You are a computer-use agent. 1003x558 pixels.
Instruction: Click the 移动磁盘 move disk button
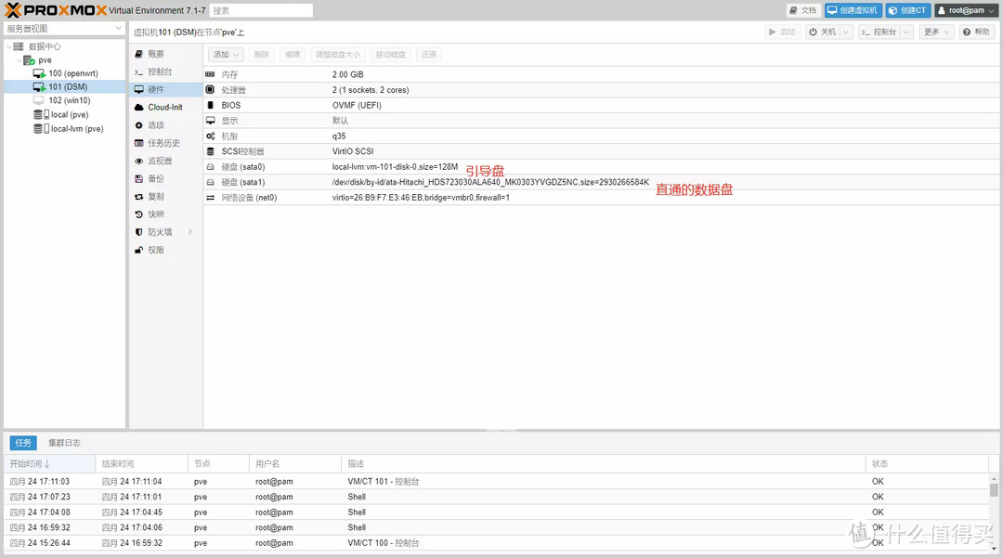[391, 55]
